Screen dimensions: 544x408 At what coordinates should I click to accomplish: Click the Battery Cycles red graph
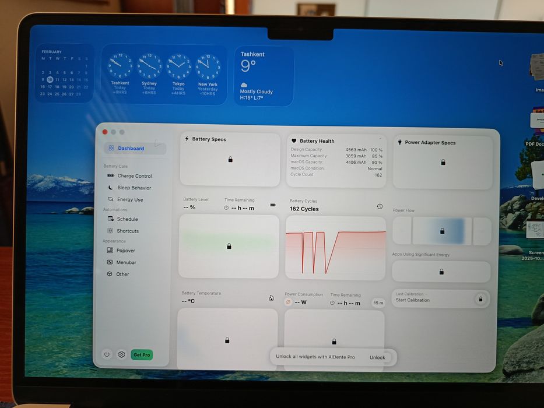[335, 248]
